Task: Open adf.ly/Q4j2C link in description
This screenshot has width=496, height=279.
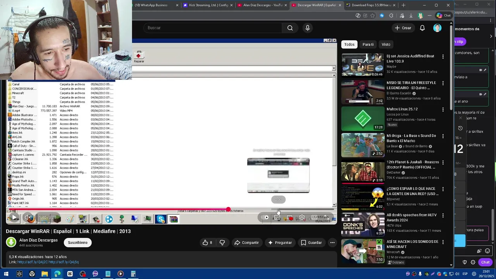Action: coord(32,262)
